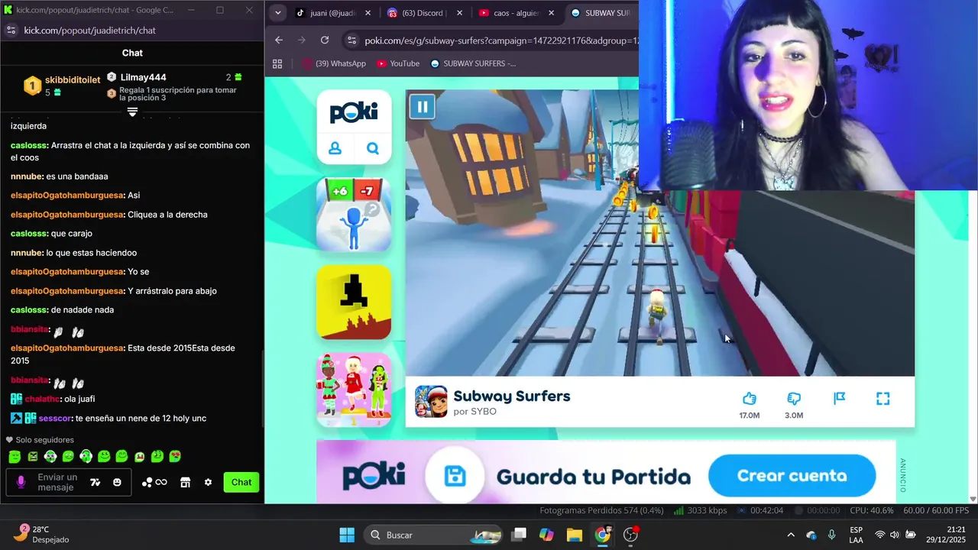Go to the Poki home logo
Image resolution: width=978 pixels, height=550 pixels.
[354, 112]
